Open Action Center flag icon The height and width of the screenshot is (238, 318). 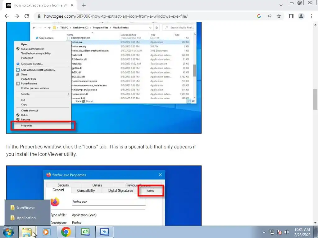(279, 232)
